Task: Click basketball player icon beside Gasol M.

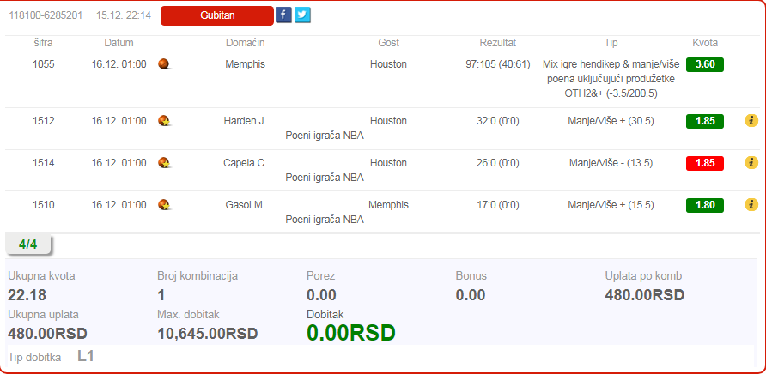Action: click(164, 205)
